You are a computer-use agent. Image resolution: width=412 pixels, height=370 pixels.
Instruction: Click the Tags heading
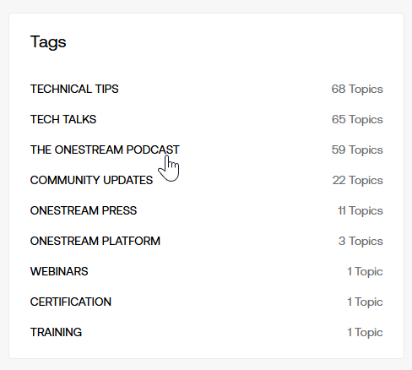click(48, 42)
